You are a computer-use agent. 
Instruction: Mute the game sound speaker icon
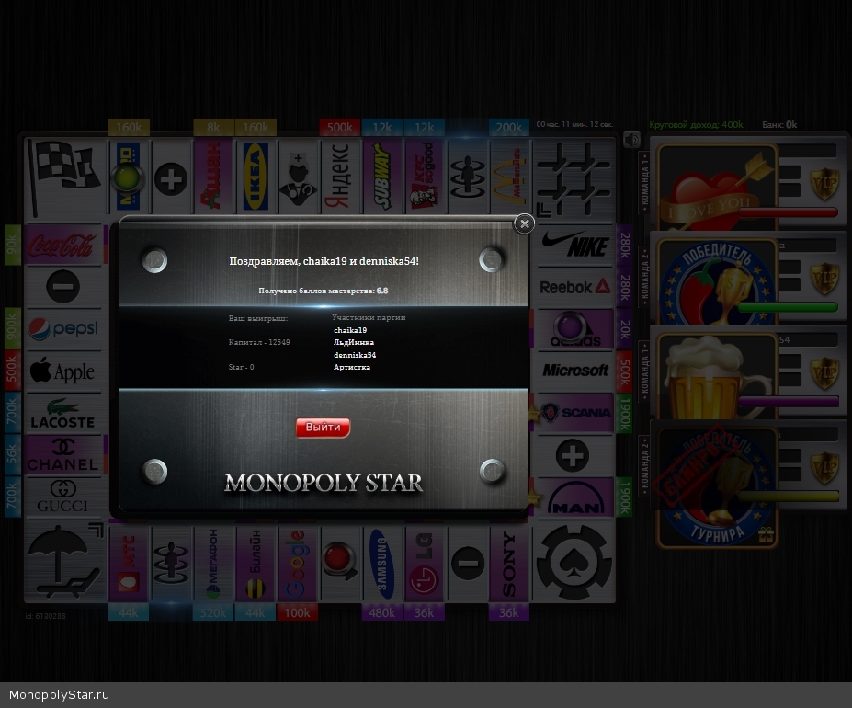tap(631, 141)
